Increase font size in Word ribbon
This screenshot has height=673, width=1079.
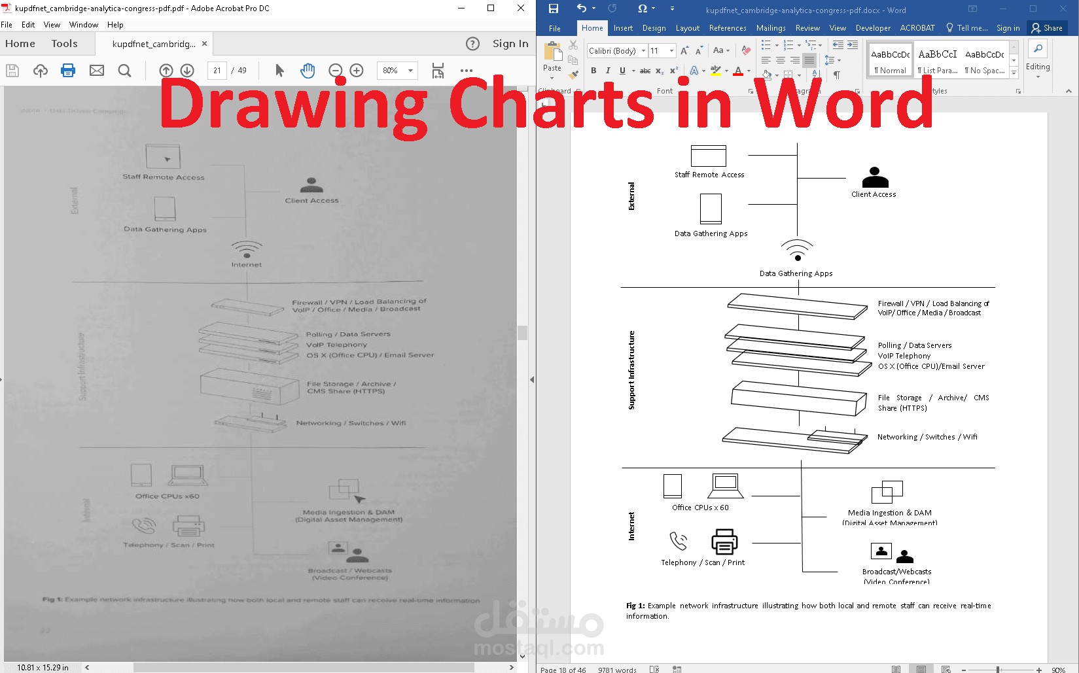[x=684, y=50]
